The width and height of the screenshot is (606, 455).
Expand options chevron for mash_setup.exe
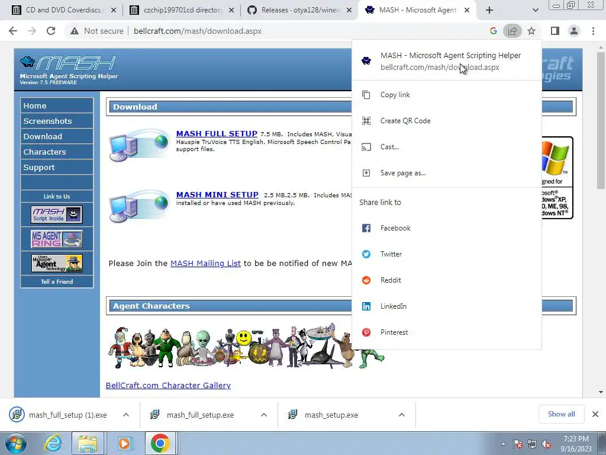coord(402,415)
